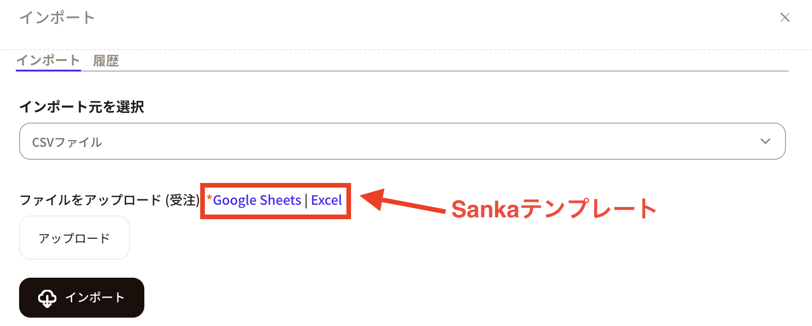
Task: Click the CSVファイル text in the selector
Action: coord(67,142)
